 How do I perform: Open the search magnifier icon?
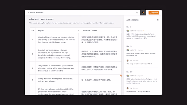[137, 13]
